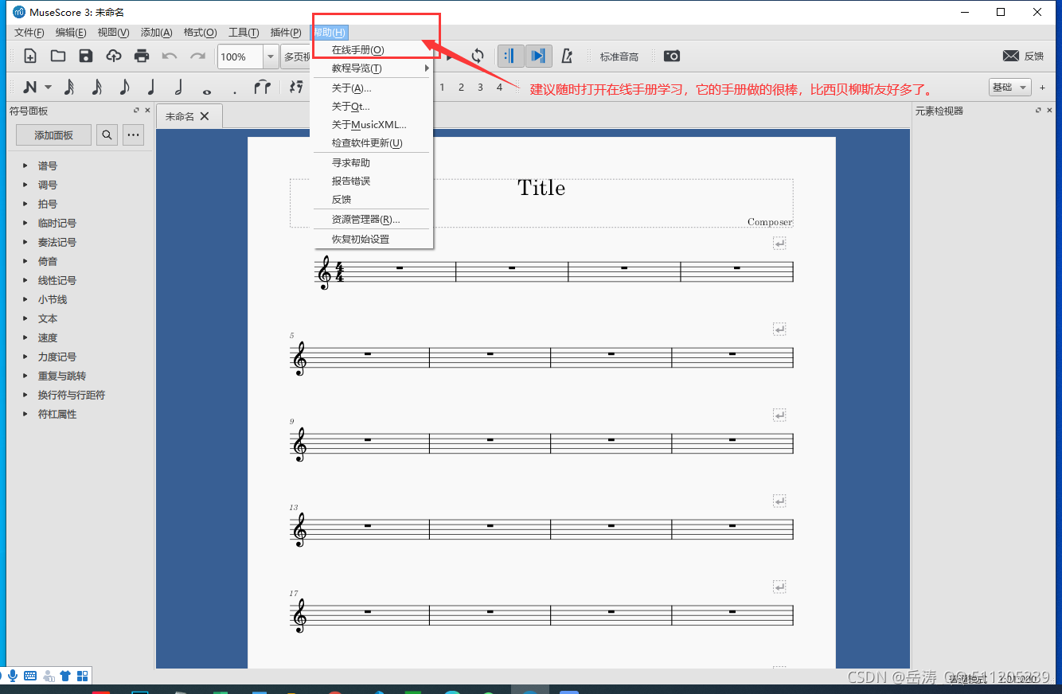Expand the 谱号 palette
The image size is (1062, 694).
[48, 166]
